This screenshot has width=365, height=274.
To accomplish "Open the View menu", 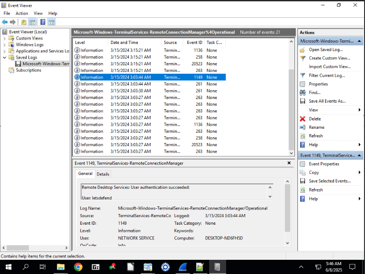I will pyautogui.click(x=38, y=13).
